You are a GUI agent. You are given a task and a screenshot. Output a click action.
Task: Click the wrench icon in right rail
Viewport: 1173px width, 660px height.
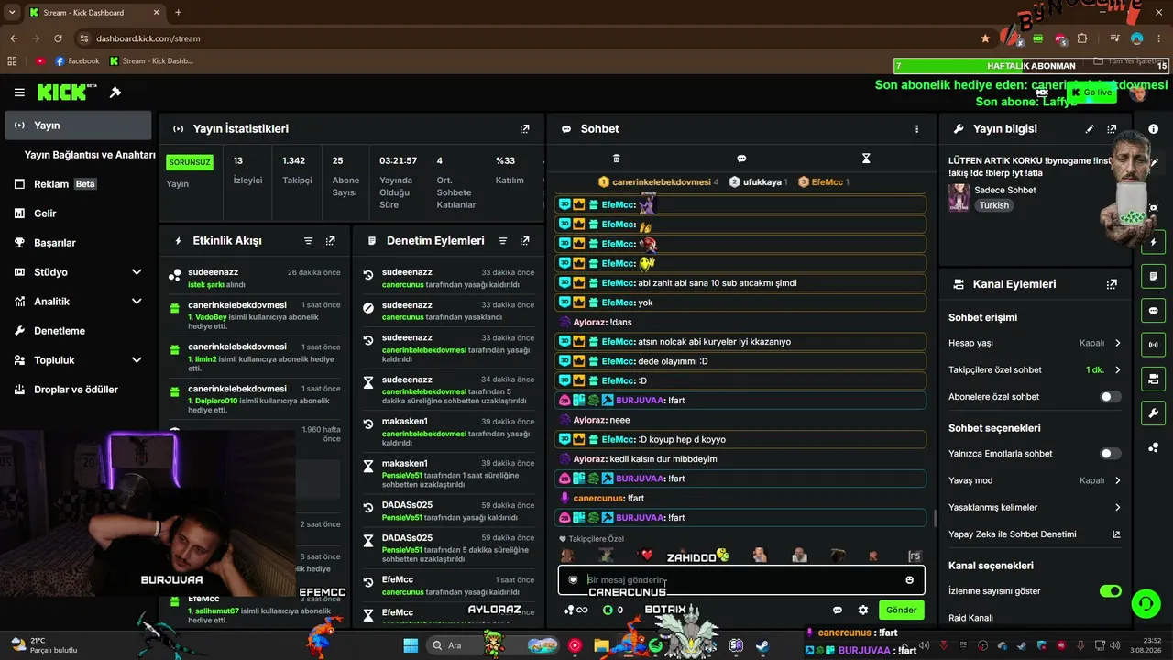point(1153,412)
